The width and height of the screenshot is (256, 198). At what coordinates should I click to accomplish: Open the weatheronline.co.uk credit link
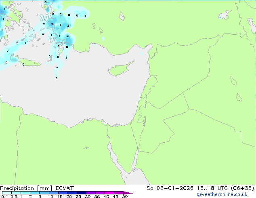point(222,194)
